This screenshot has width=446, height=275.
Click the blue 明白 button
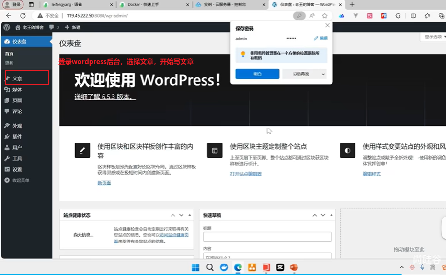click(x=257, y=74)
